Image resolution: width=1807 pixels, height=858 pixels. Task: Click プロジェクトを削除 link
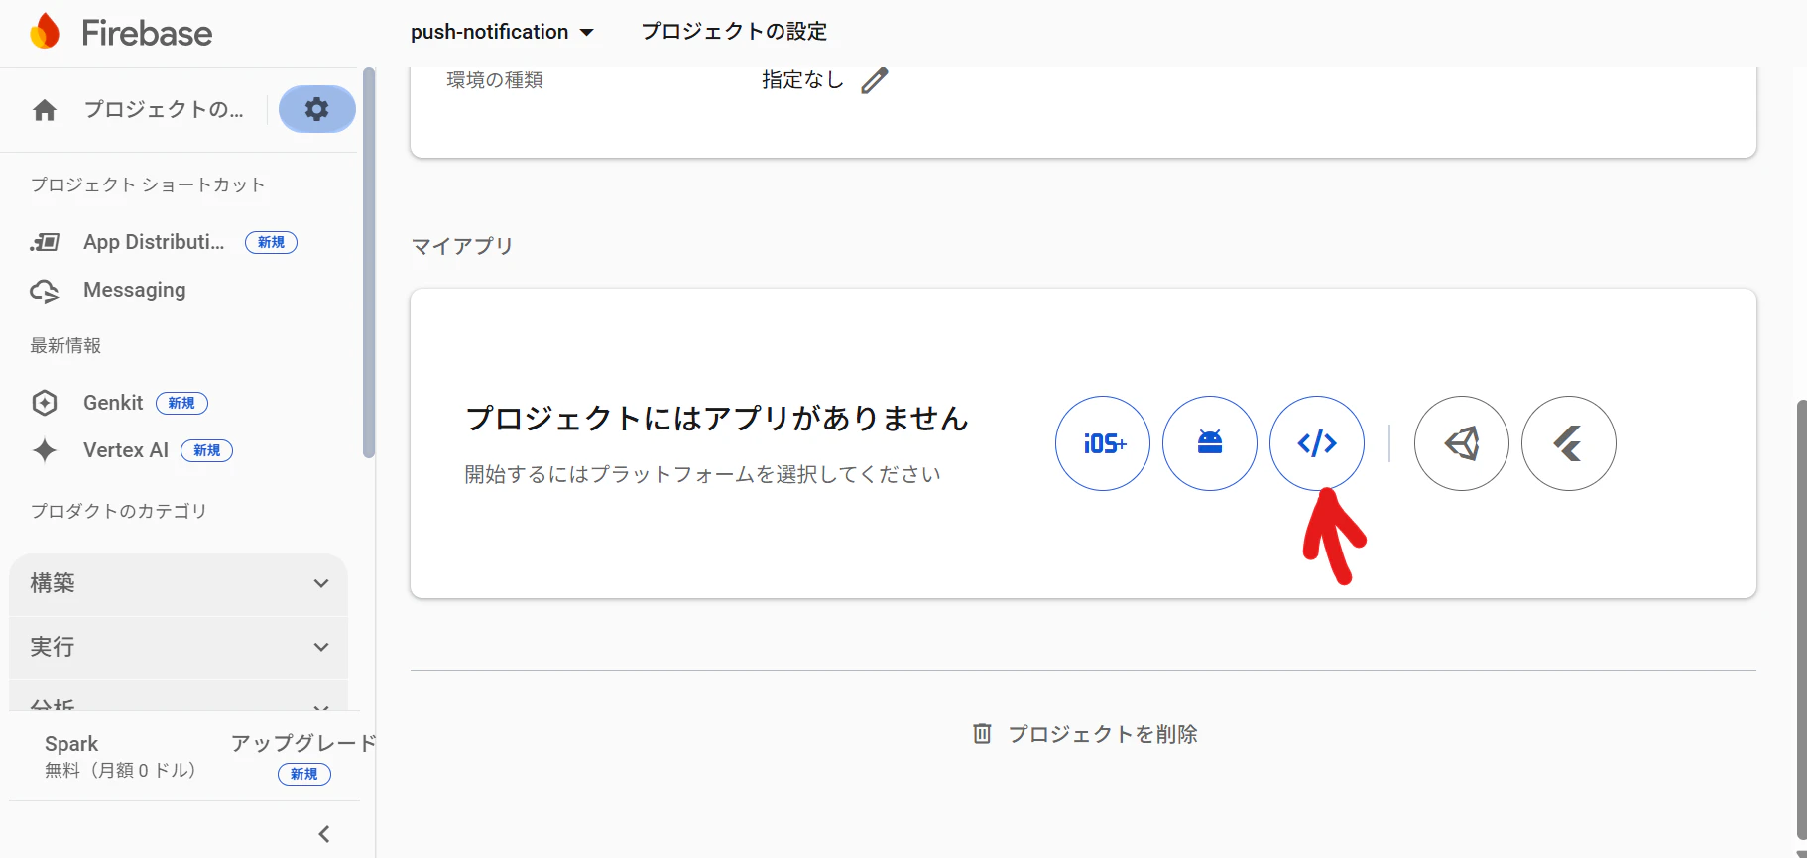click(1103, 734)
